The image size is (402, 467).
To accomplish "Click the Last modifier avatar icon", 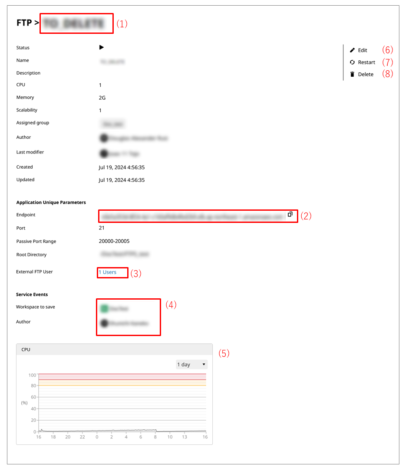I will pos(104,153).
